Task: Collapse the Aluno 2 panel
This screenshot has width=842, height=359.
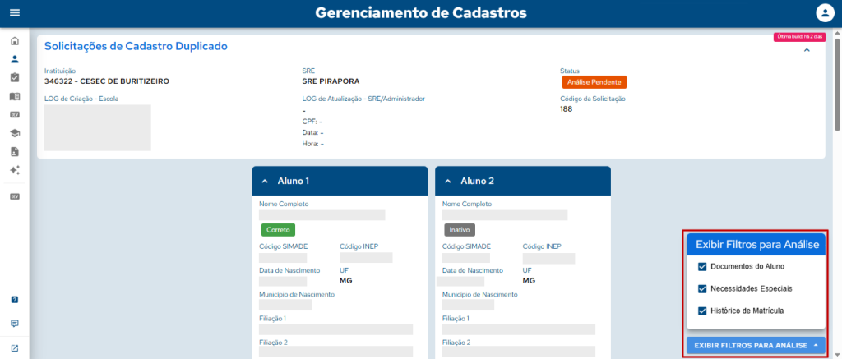Action: pos(448,182)
